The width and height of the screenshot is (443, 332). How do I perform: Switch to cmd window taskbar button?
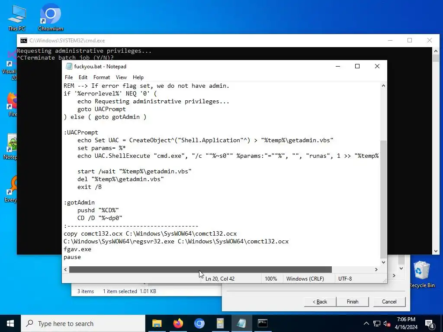(263, 323)
